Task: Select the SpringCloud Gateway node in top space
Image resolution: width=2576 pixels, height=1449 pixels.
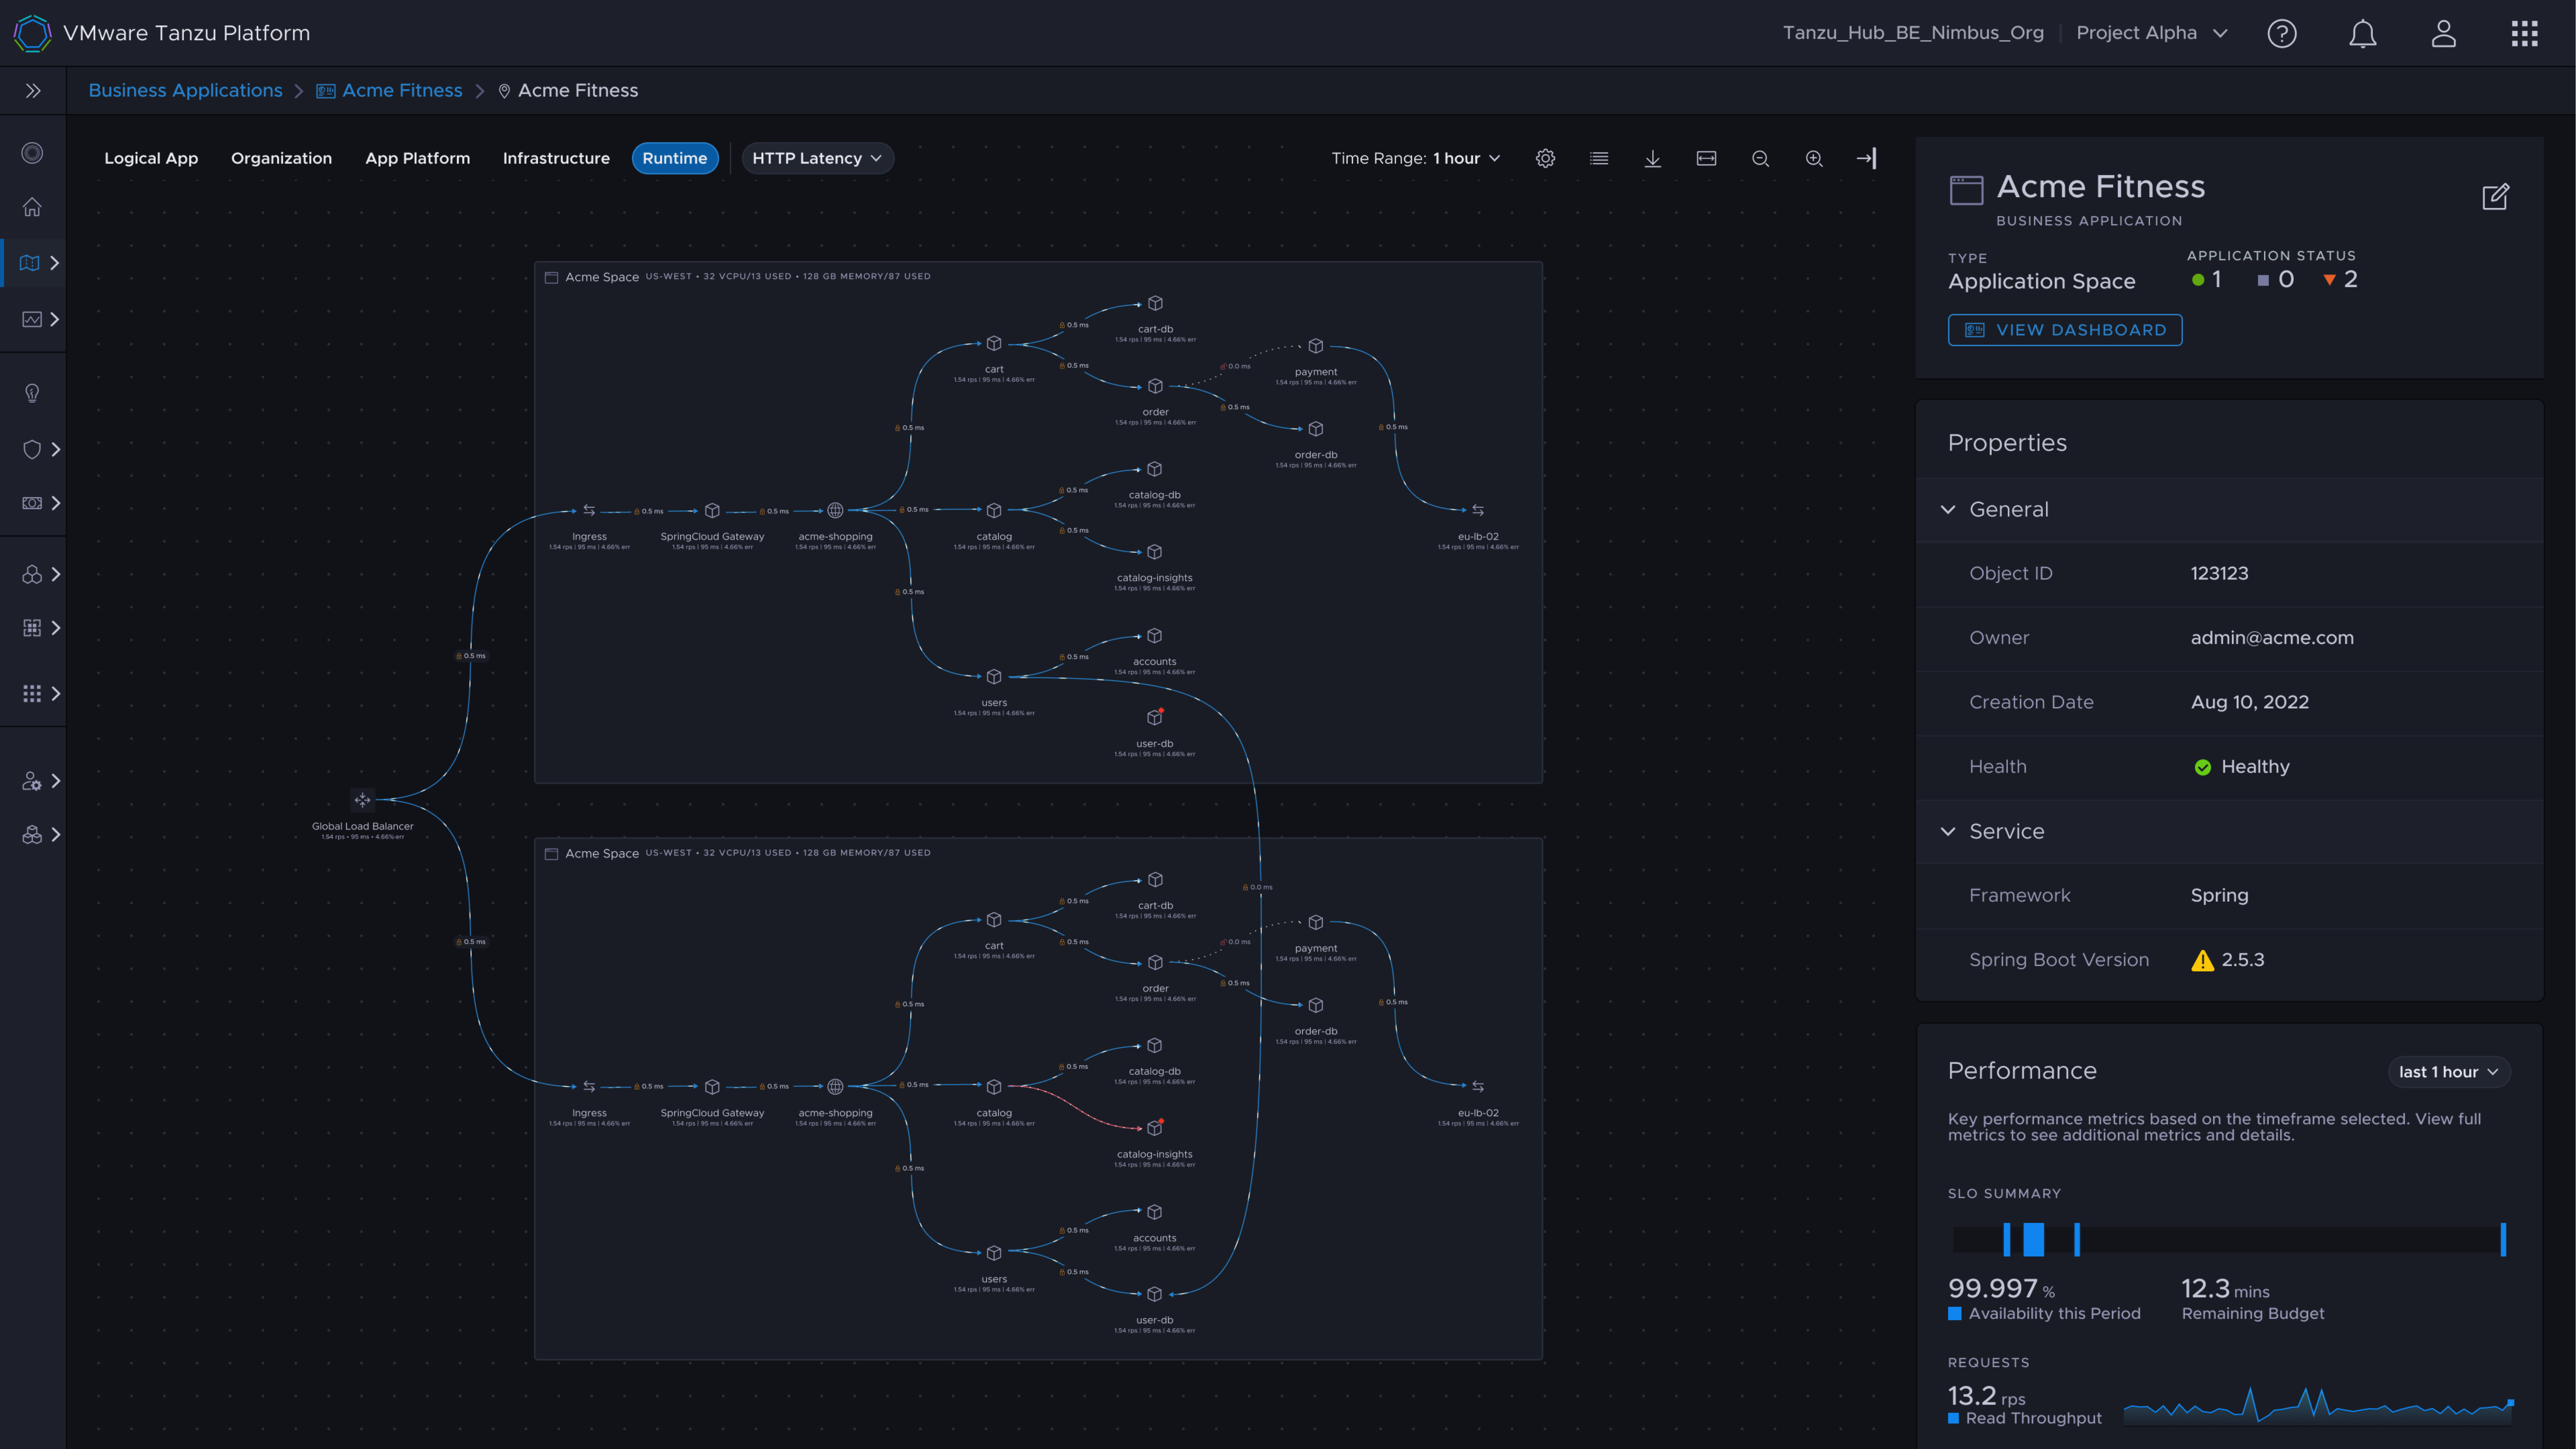Action: point(712,511)
